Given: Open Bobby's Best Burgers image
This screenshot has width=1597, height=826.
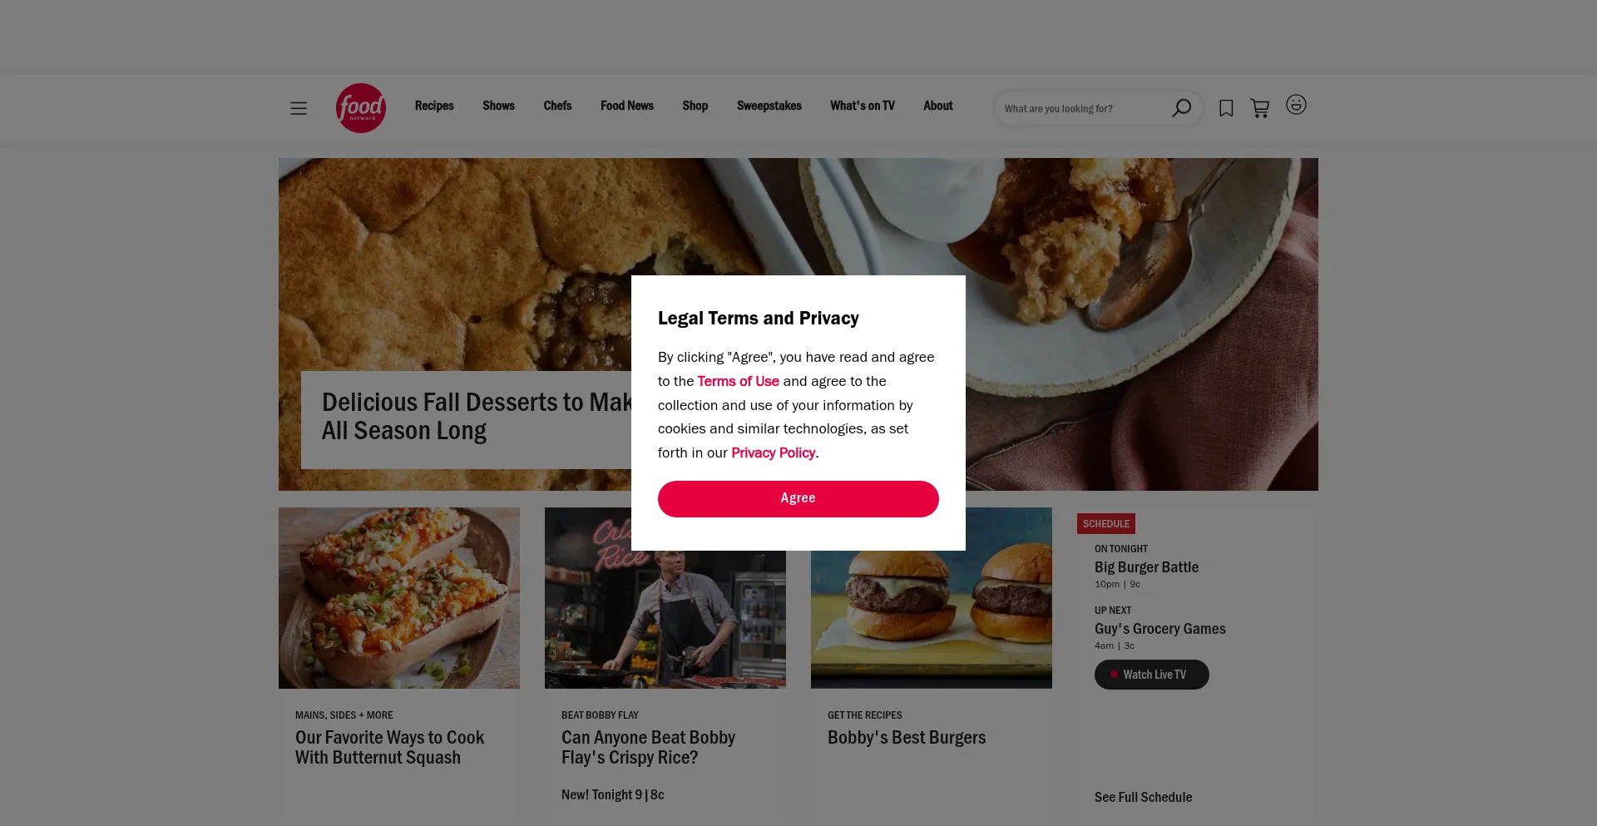Looking at the screenshot, I should click(x=932, y=598).
